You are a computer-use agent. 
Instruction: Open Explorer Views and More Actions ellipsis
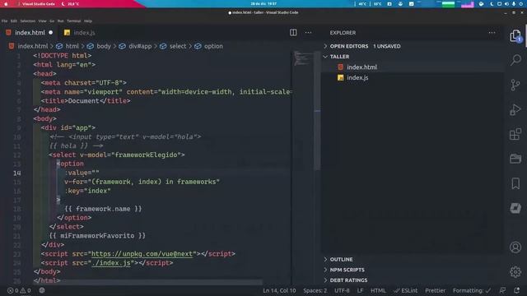[492, 33]
